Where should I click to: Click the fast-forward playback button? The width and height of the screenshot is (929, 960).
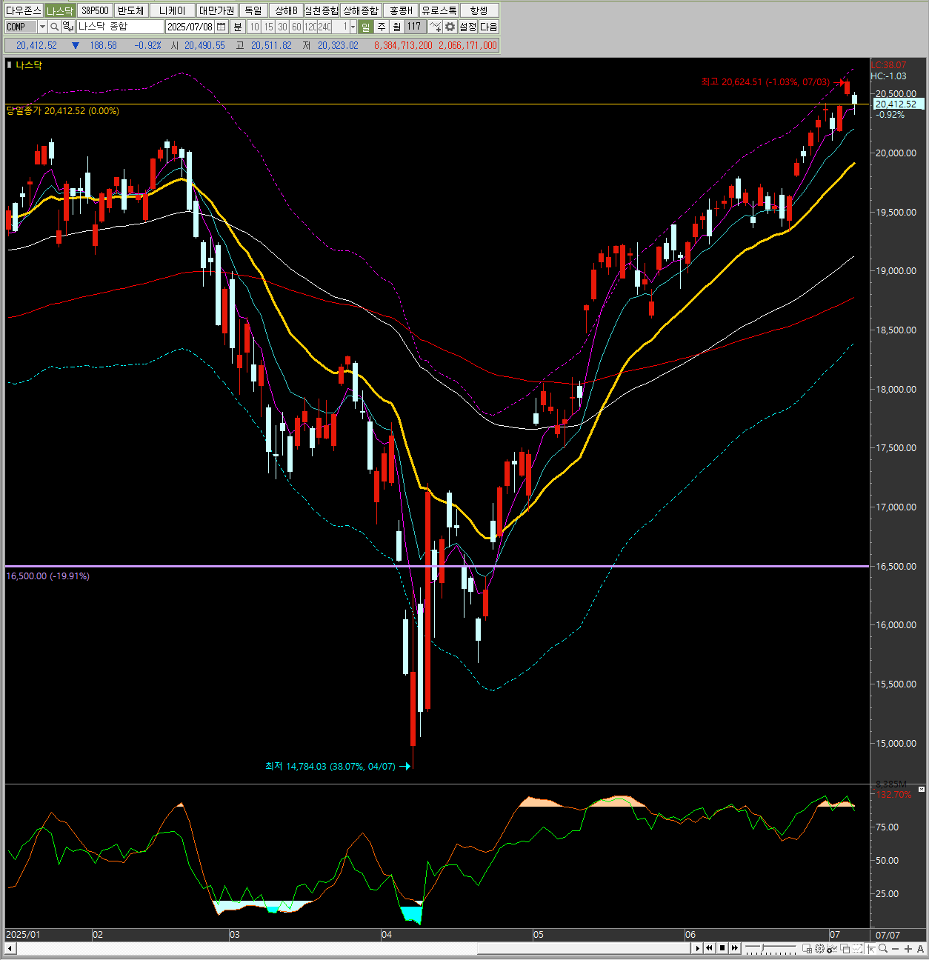735,948
